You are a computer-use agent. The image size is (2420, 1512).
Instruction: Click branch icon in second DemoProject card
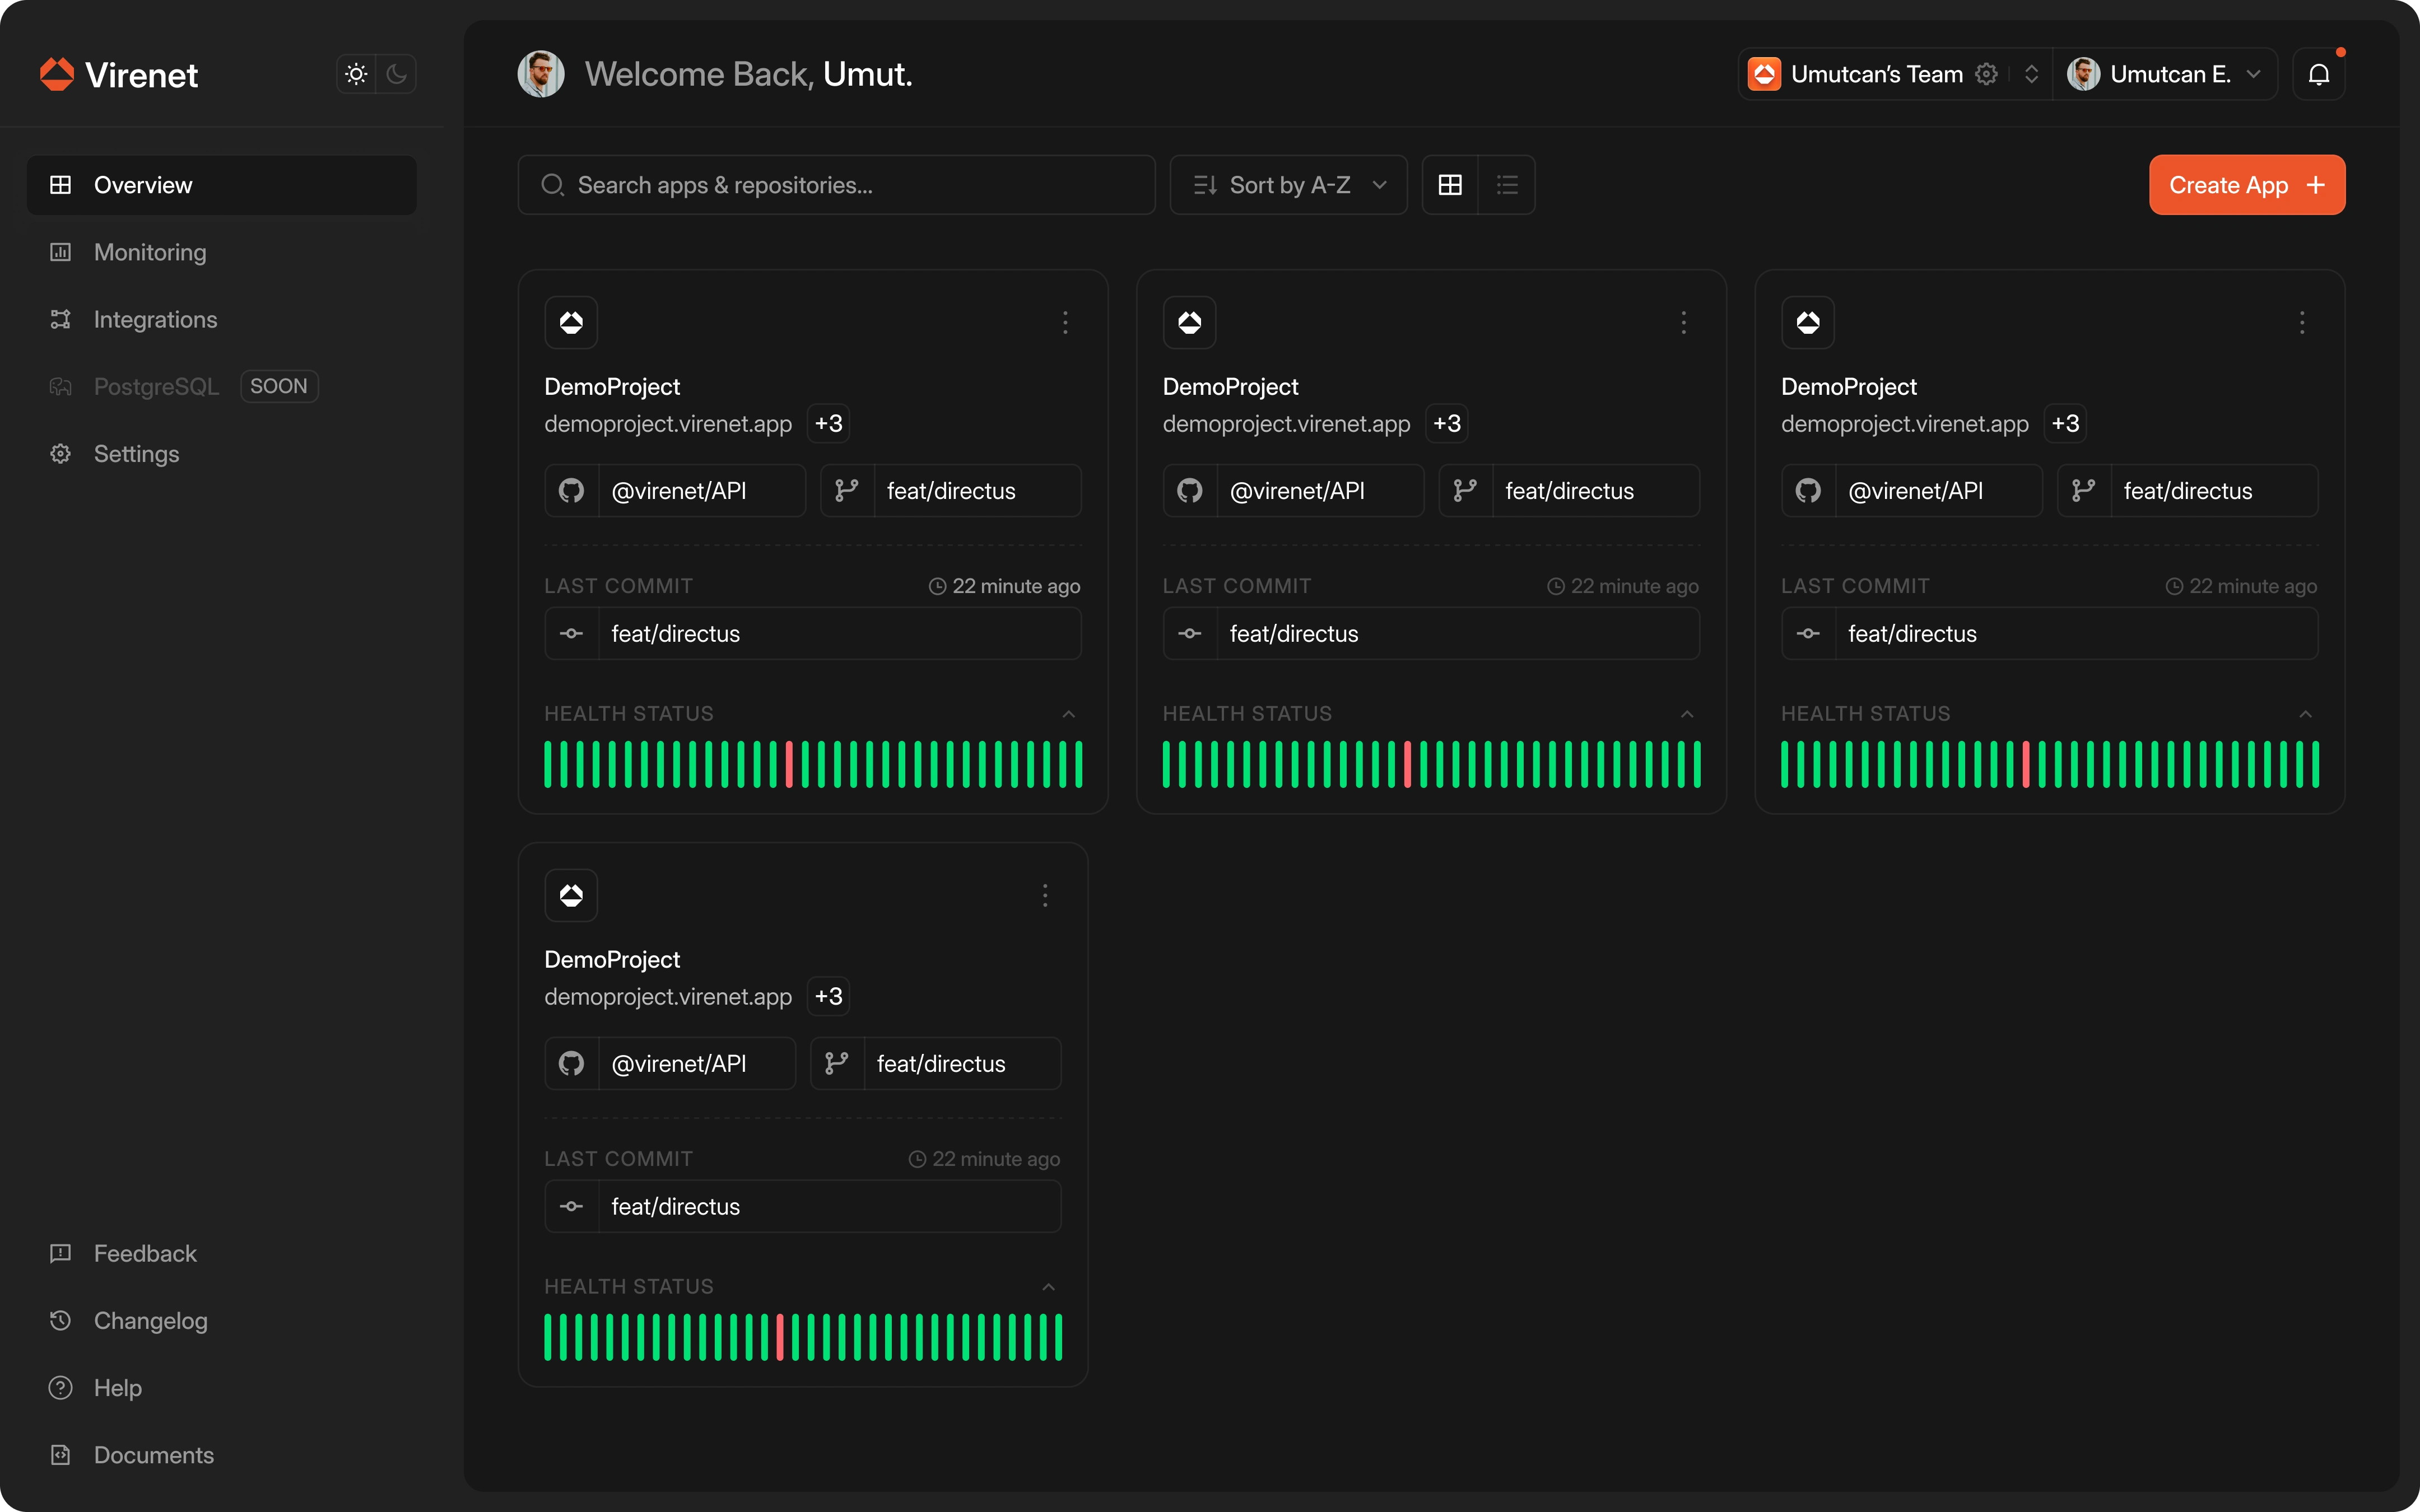click(1465, 491)
